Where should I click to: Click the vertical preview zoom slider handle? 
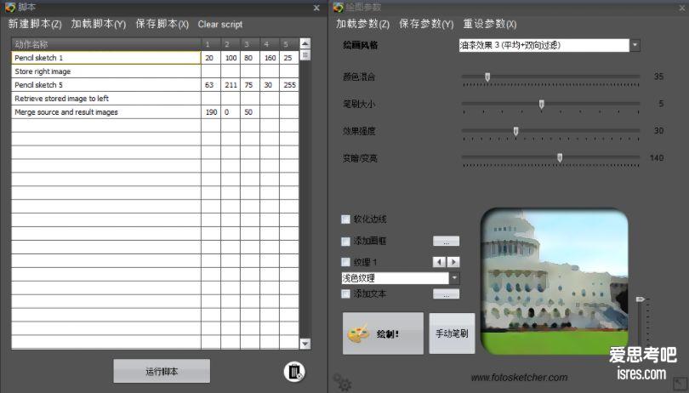(641, 299)
